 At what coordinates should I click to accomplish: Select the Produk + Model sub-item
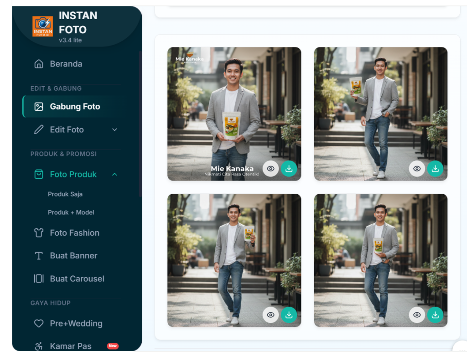(71, 212)
